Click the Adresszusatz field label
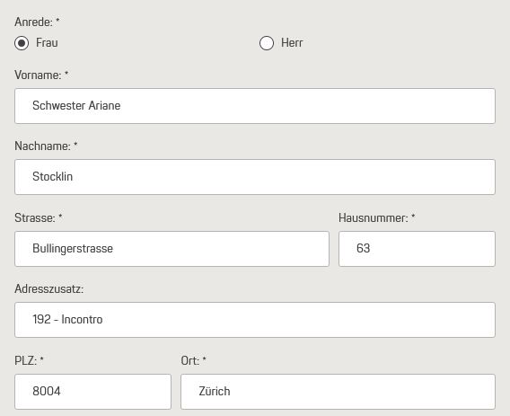 (x=49, y=289)
